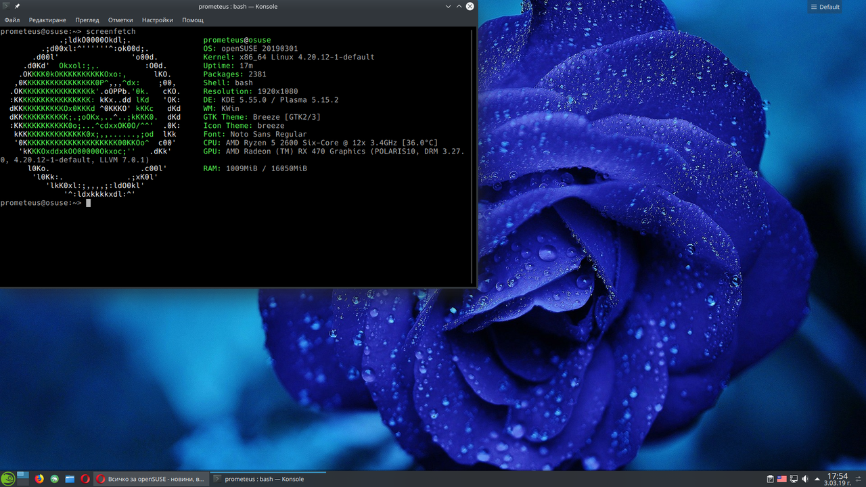This screenshot has width=866, height=487.
Task: Open the openSUSE application launcher
Action: pyautogui.click(x=7, y=479)
